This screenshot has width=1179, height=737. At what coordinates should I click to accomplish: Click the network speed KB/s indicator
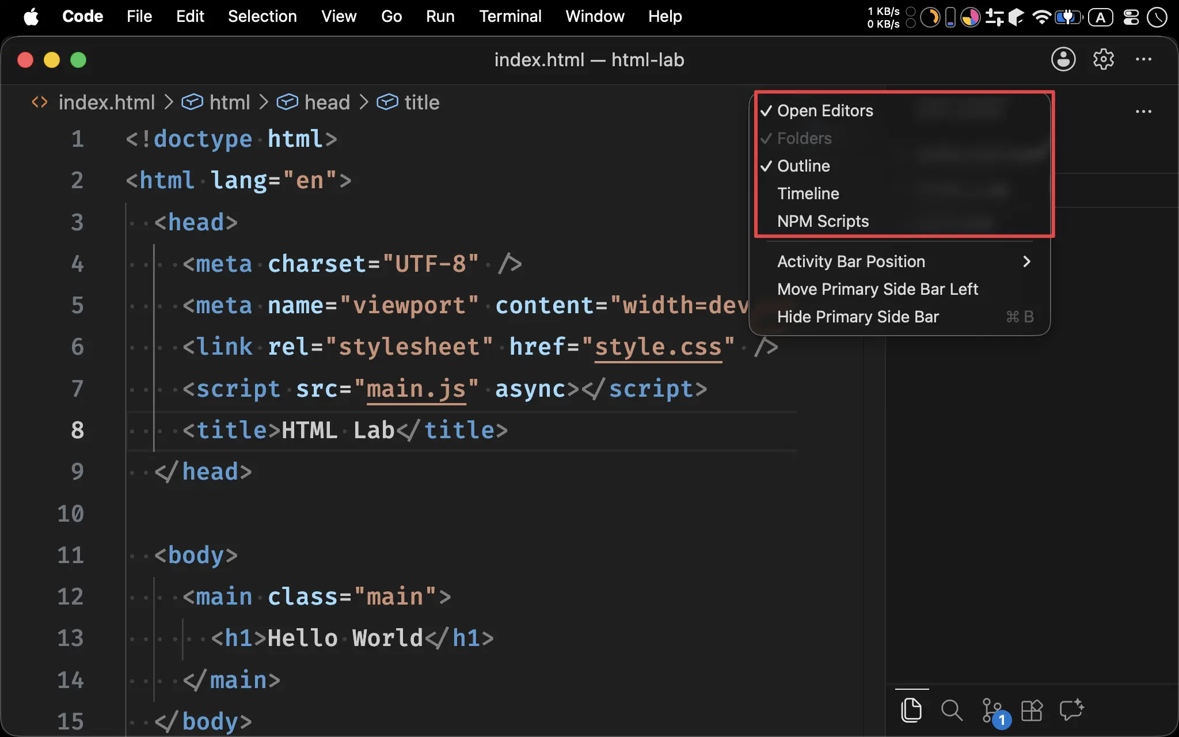point(884,17)
